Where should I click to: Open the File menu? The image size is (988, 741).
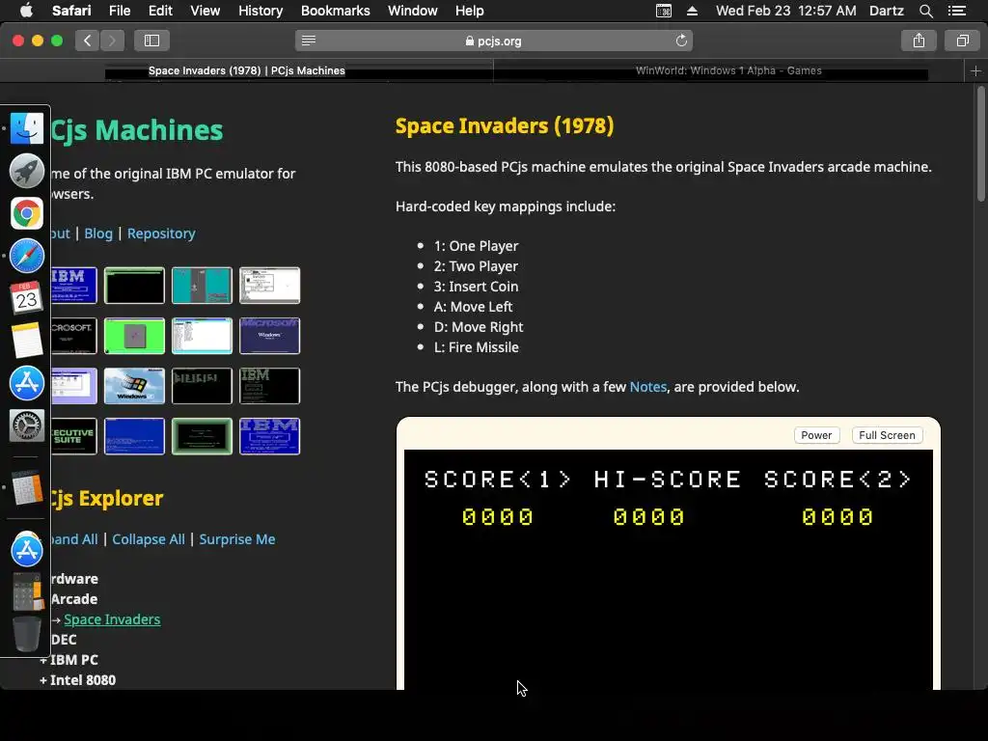(119, 11)
